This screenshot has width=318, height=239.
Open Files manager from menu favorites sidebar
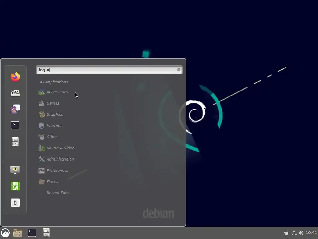pos(15,142)
